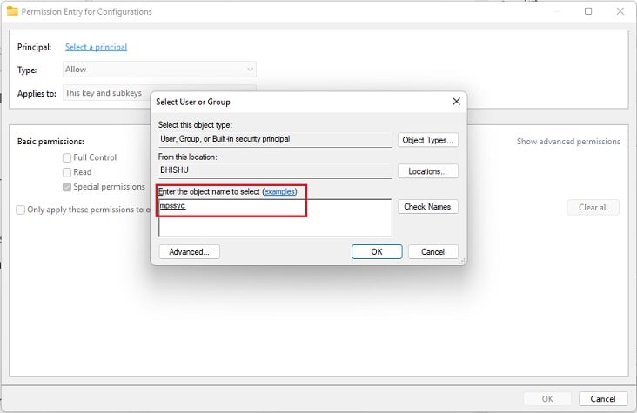Click in the object name text box
This screenshot has height=413, width=637.
pyautogui.click(x=275, y=217)
